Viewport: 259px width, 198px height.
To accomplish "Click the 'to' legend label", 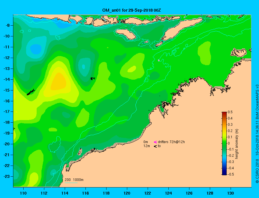I will 159,146.
